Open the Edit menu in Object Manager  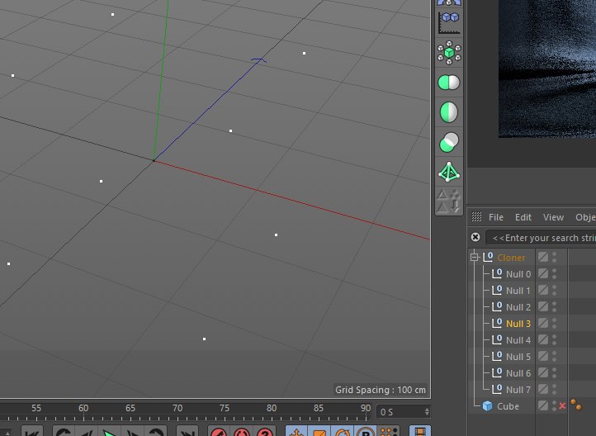523,217
